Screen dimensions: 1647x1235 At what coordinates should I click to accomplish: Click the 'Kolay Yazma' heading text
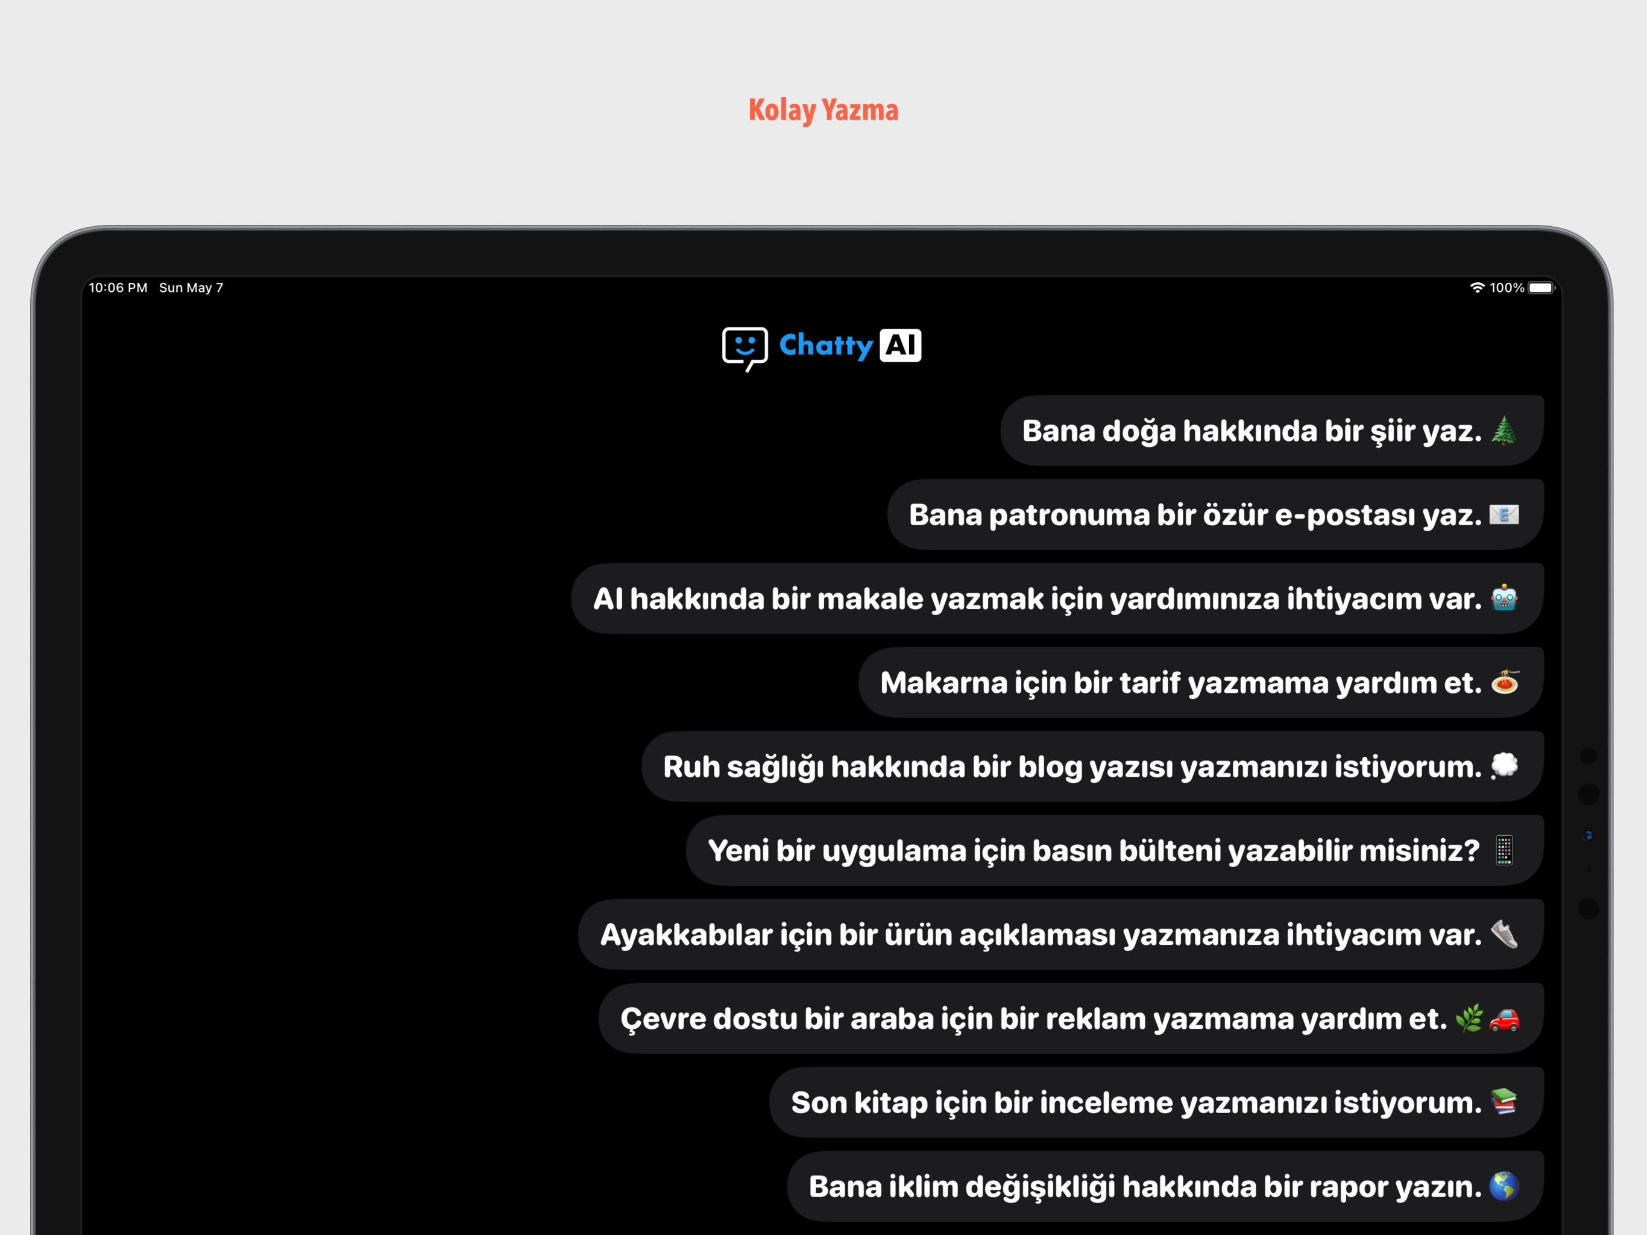point(823,110)
